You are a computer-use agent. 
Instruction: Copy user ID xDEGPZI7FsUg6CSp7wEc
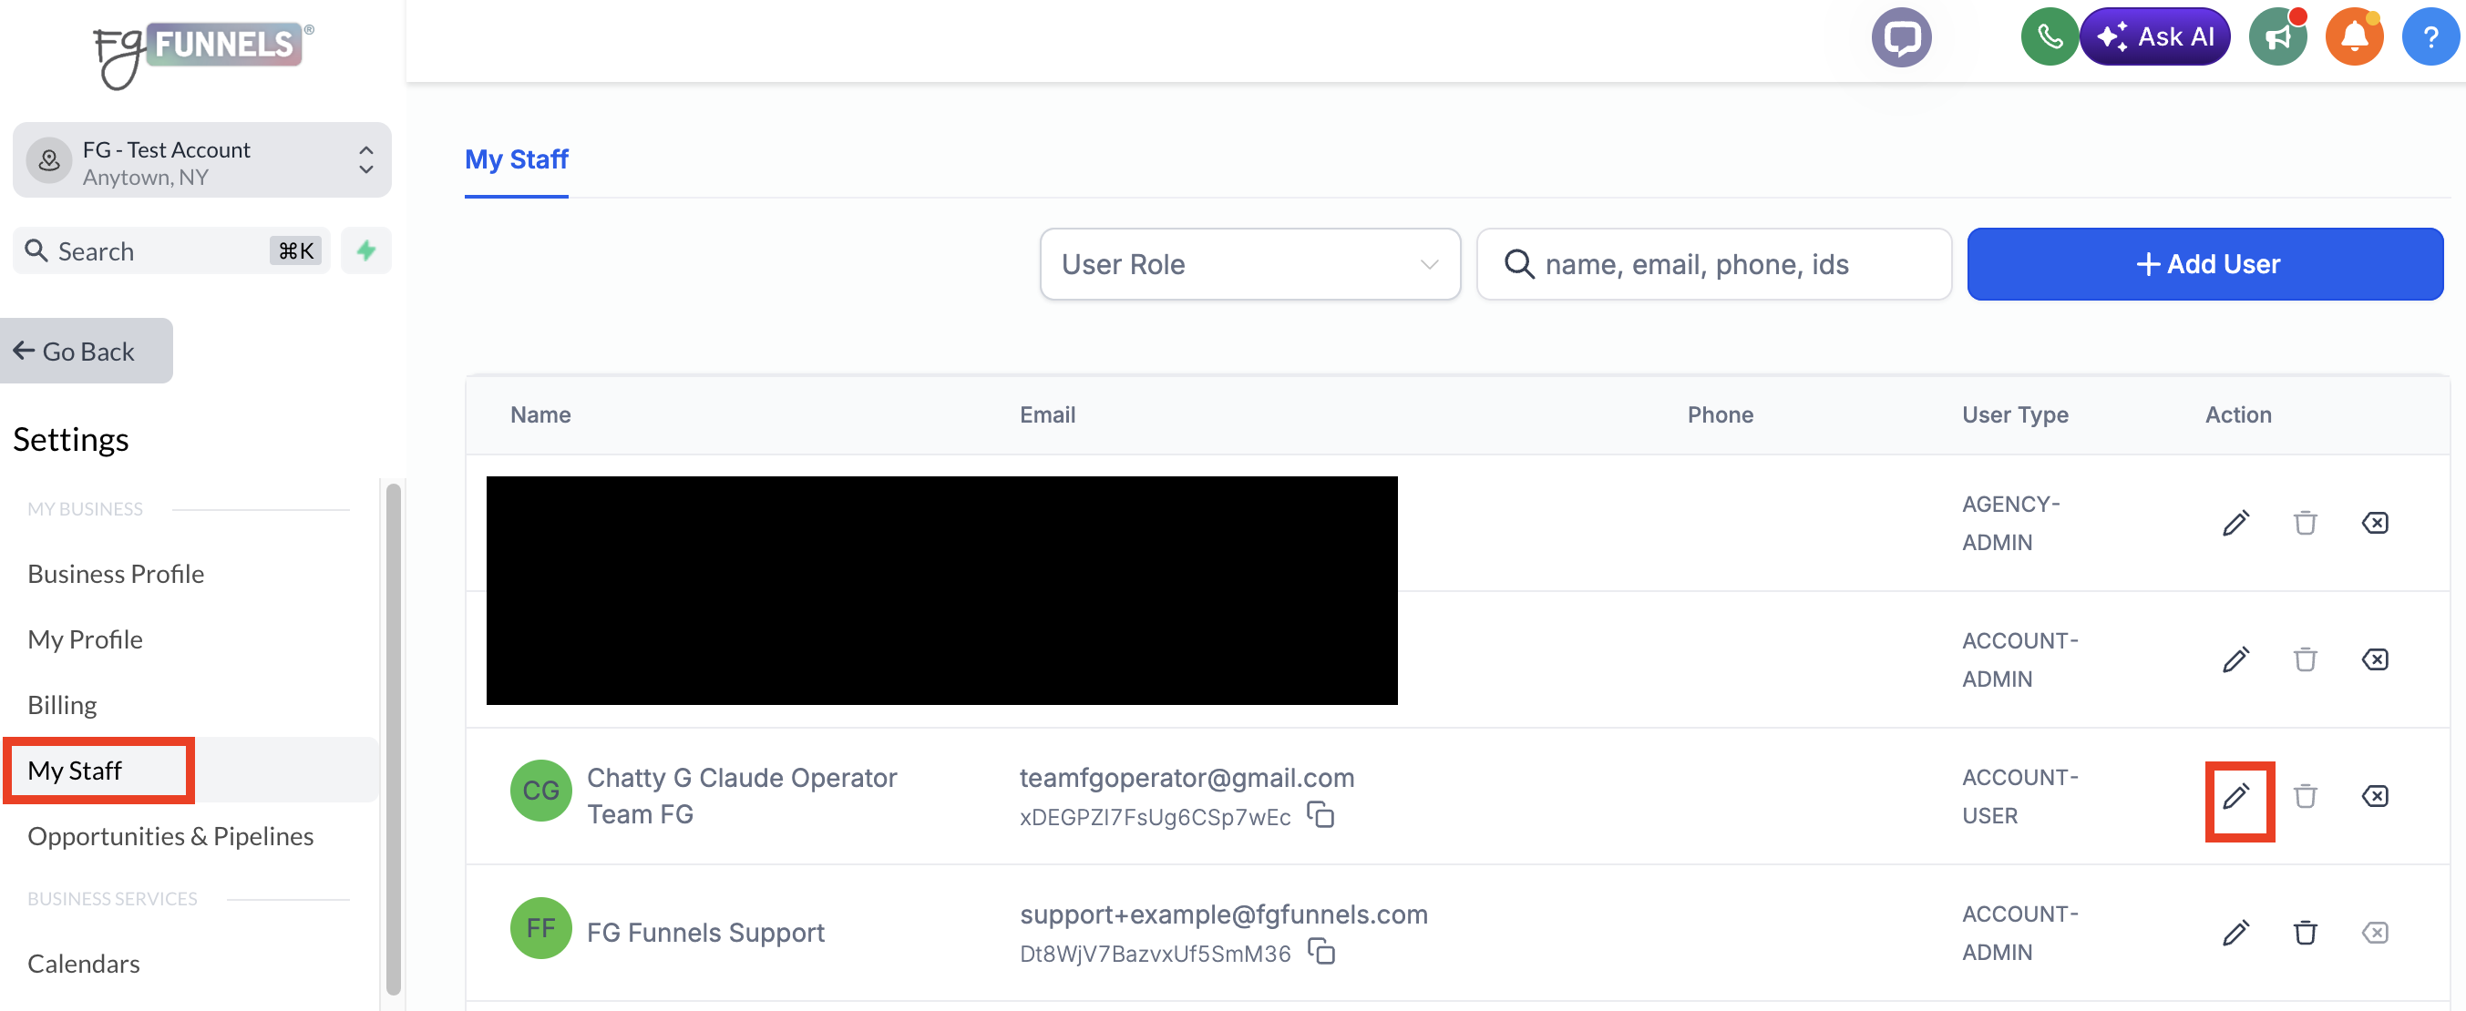click(1321, 815)
